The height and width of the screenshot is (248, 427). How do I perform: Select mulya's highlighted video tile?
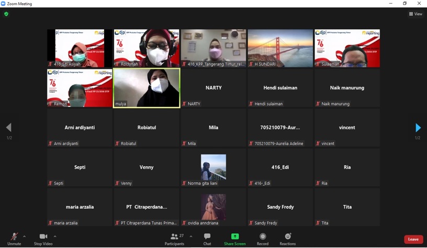click(x=147, y=88)
